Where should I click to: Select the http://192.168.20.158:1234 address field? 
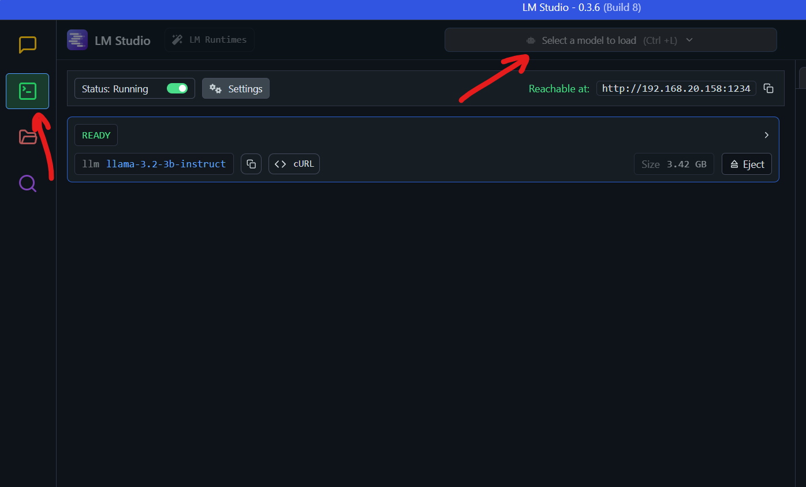(x=676, y=88)
